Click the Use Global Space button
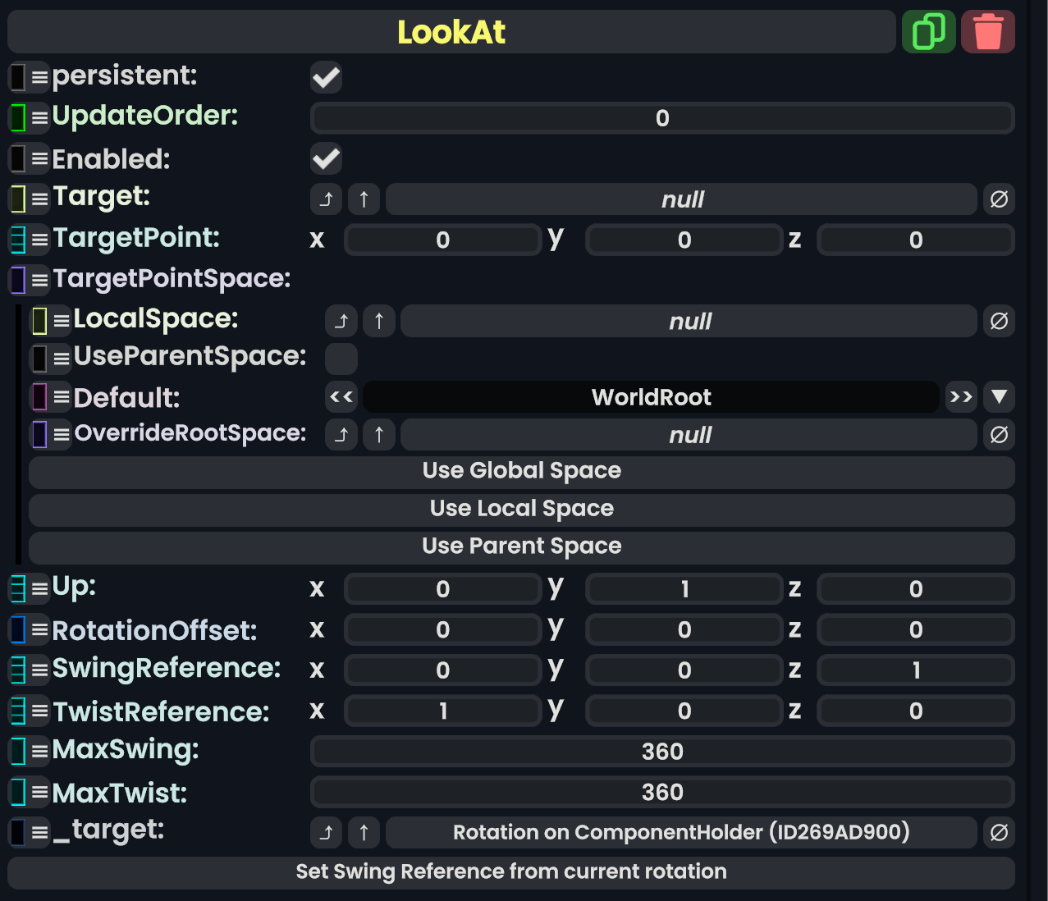The width and height of the screenshot is (1048, 901). point(521,472)
